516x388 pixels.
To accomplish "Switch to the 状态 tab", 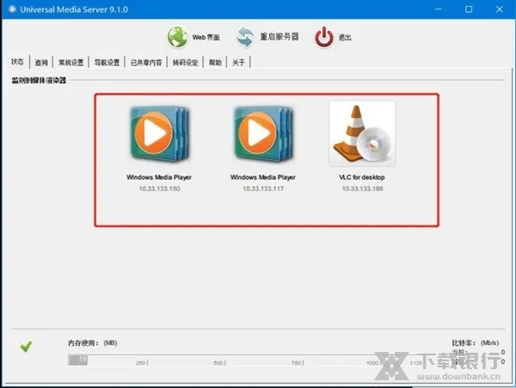I will (17, 62).
